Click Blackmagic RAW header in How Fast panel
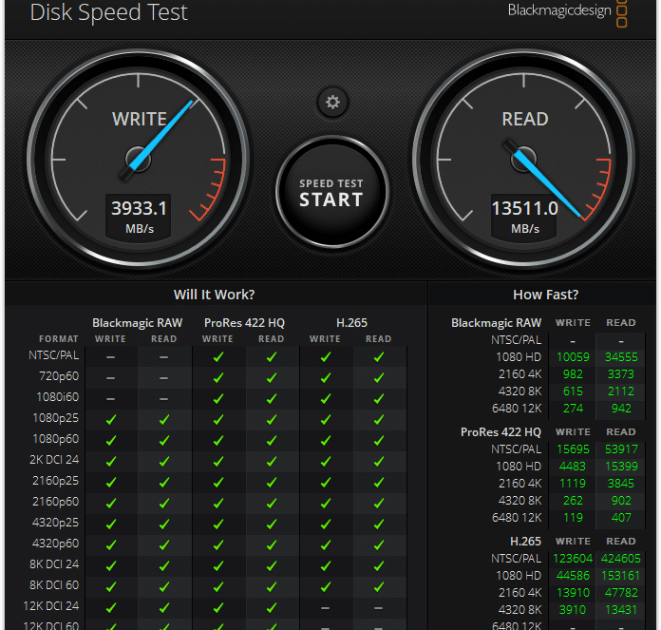This screenshot has width=661, height=630. tap(496, 323)
